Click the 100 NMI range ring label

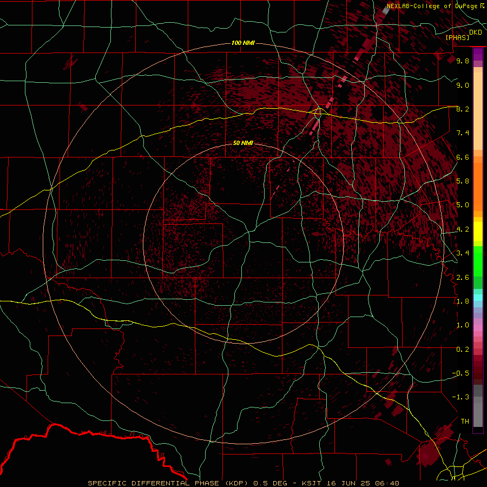[243, 43]
